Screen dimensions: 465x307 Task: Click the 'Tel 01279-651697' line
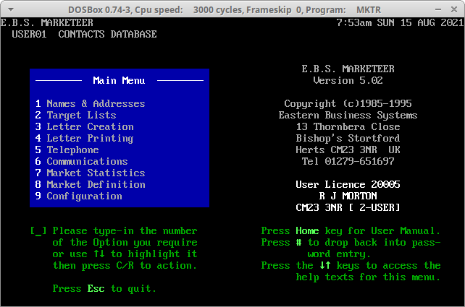click(x=348, y=162)
